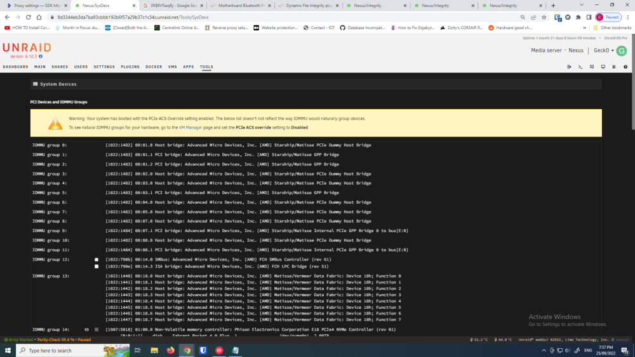This screenshot has height=357, width=635.
Task: Click the round dark extension icon
Action: (568, 17)
